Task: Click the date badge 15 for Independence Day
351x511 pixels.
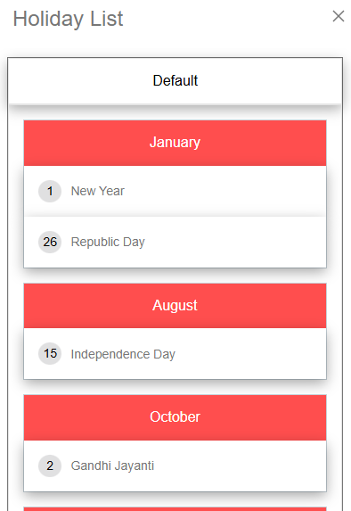Action: (50, 353)
